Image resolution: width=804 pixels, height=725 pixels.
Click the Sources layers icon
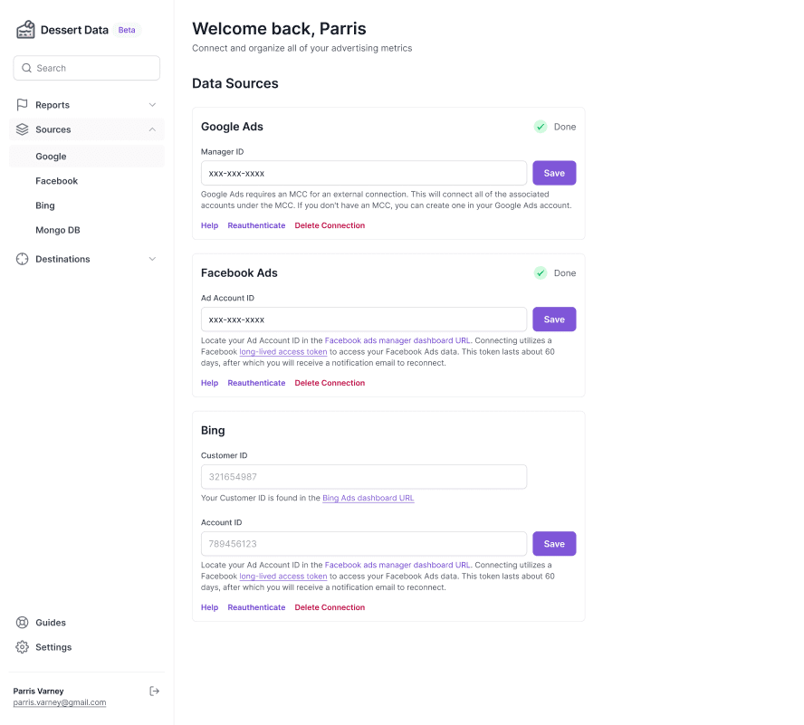[x=23, y=129]
